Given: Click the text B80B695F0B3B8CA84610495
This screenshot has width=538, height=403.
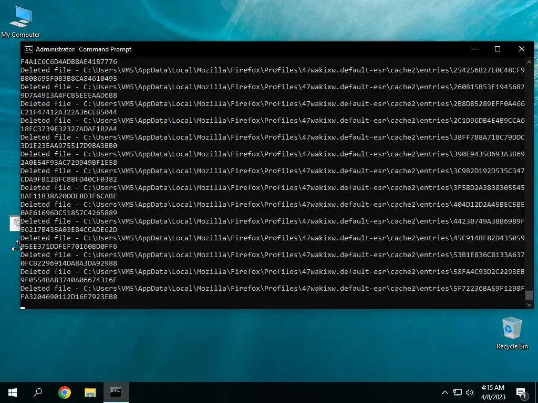Looking at the screenshot, I should click(69, 79).
